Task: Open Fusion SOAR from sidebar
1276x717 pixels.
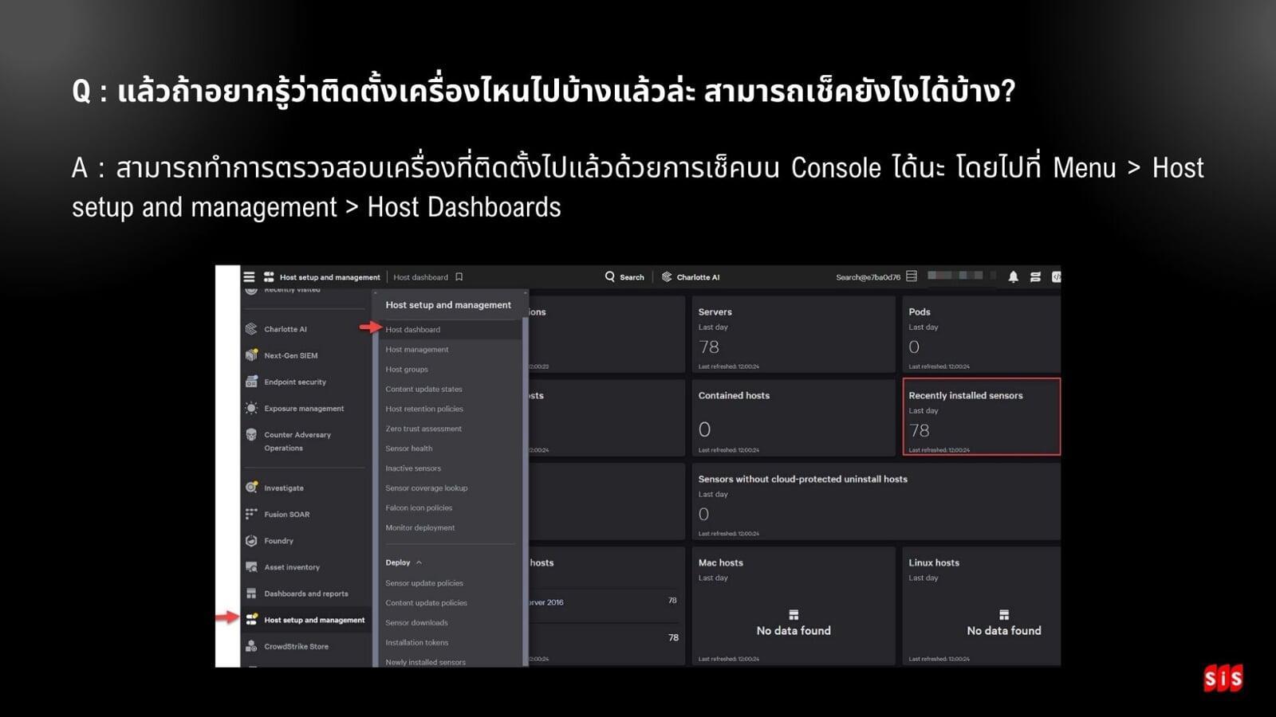Action: [x=287, y=514]
